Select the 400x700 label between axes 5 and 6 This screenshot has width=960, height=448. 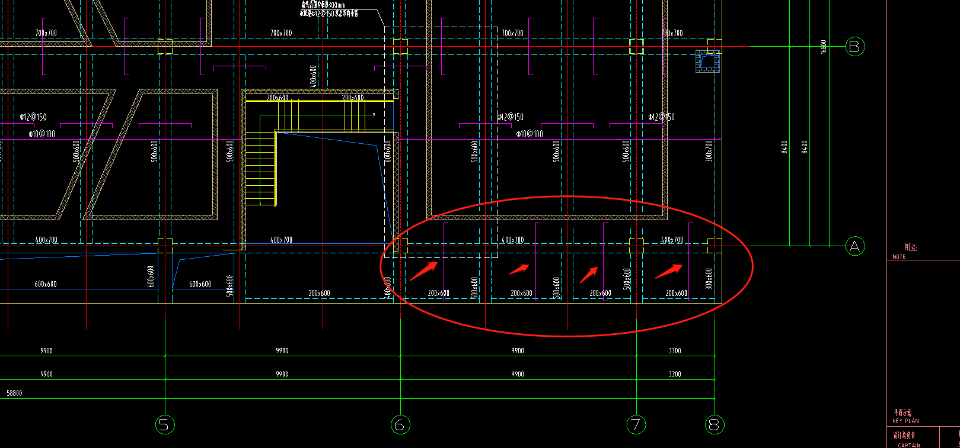tap(281, 240)
